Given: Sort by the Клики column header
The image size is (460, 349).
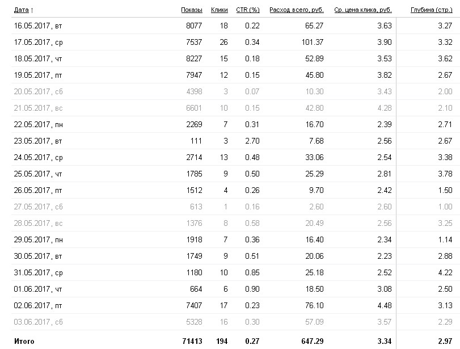Looking at the screenshot, I should [x=219, y=10].
